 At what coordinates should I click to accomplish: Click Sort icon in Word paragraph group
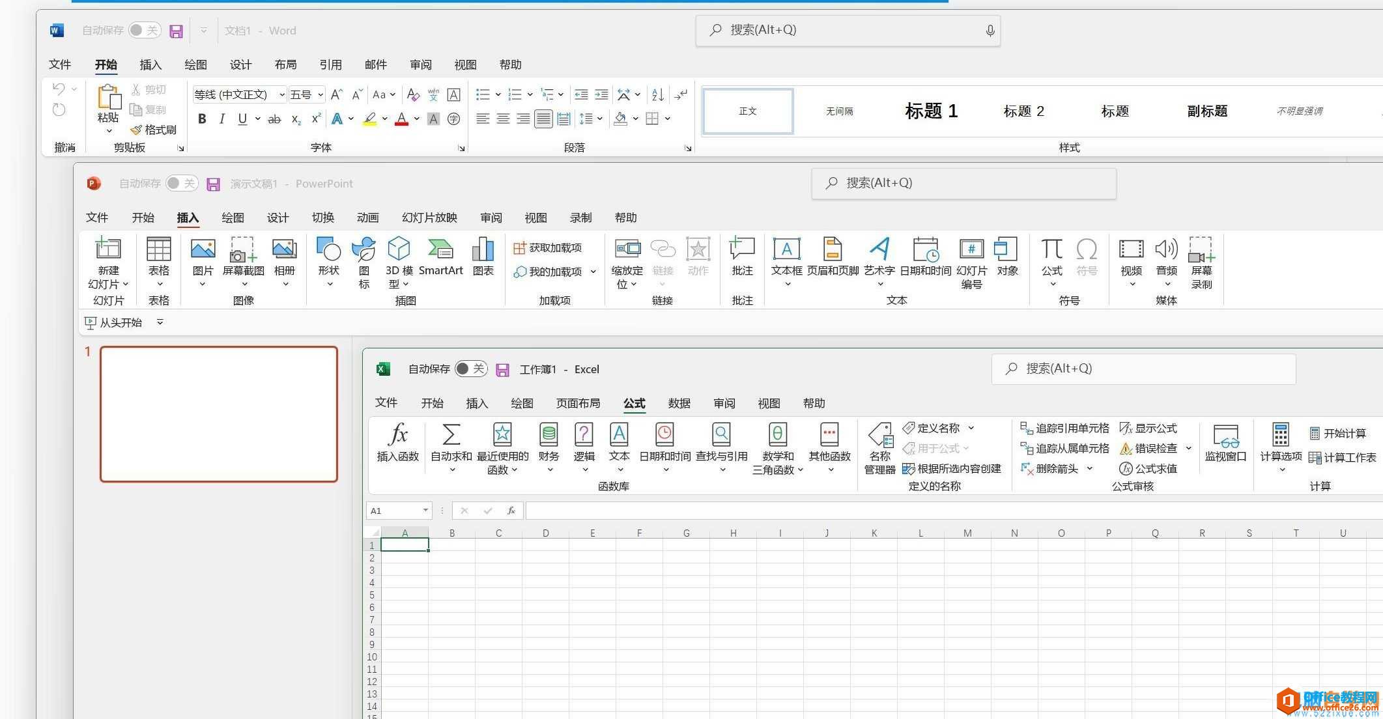(657, 94)
